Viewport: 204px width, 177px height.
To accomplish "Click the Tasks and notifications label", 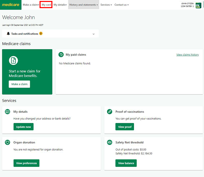I will coord(24,34).
